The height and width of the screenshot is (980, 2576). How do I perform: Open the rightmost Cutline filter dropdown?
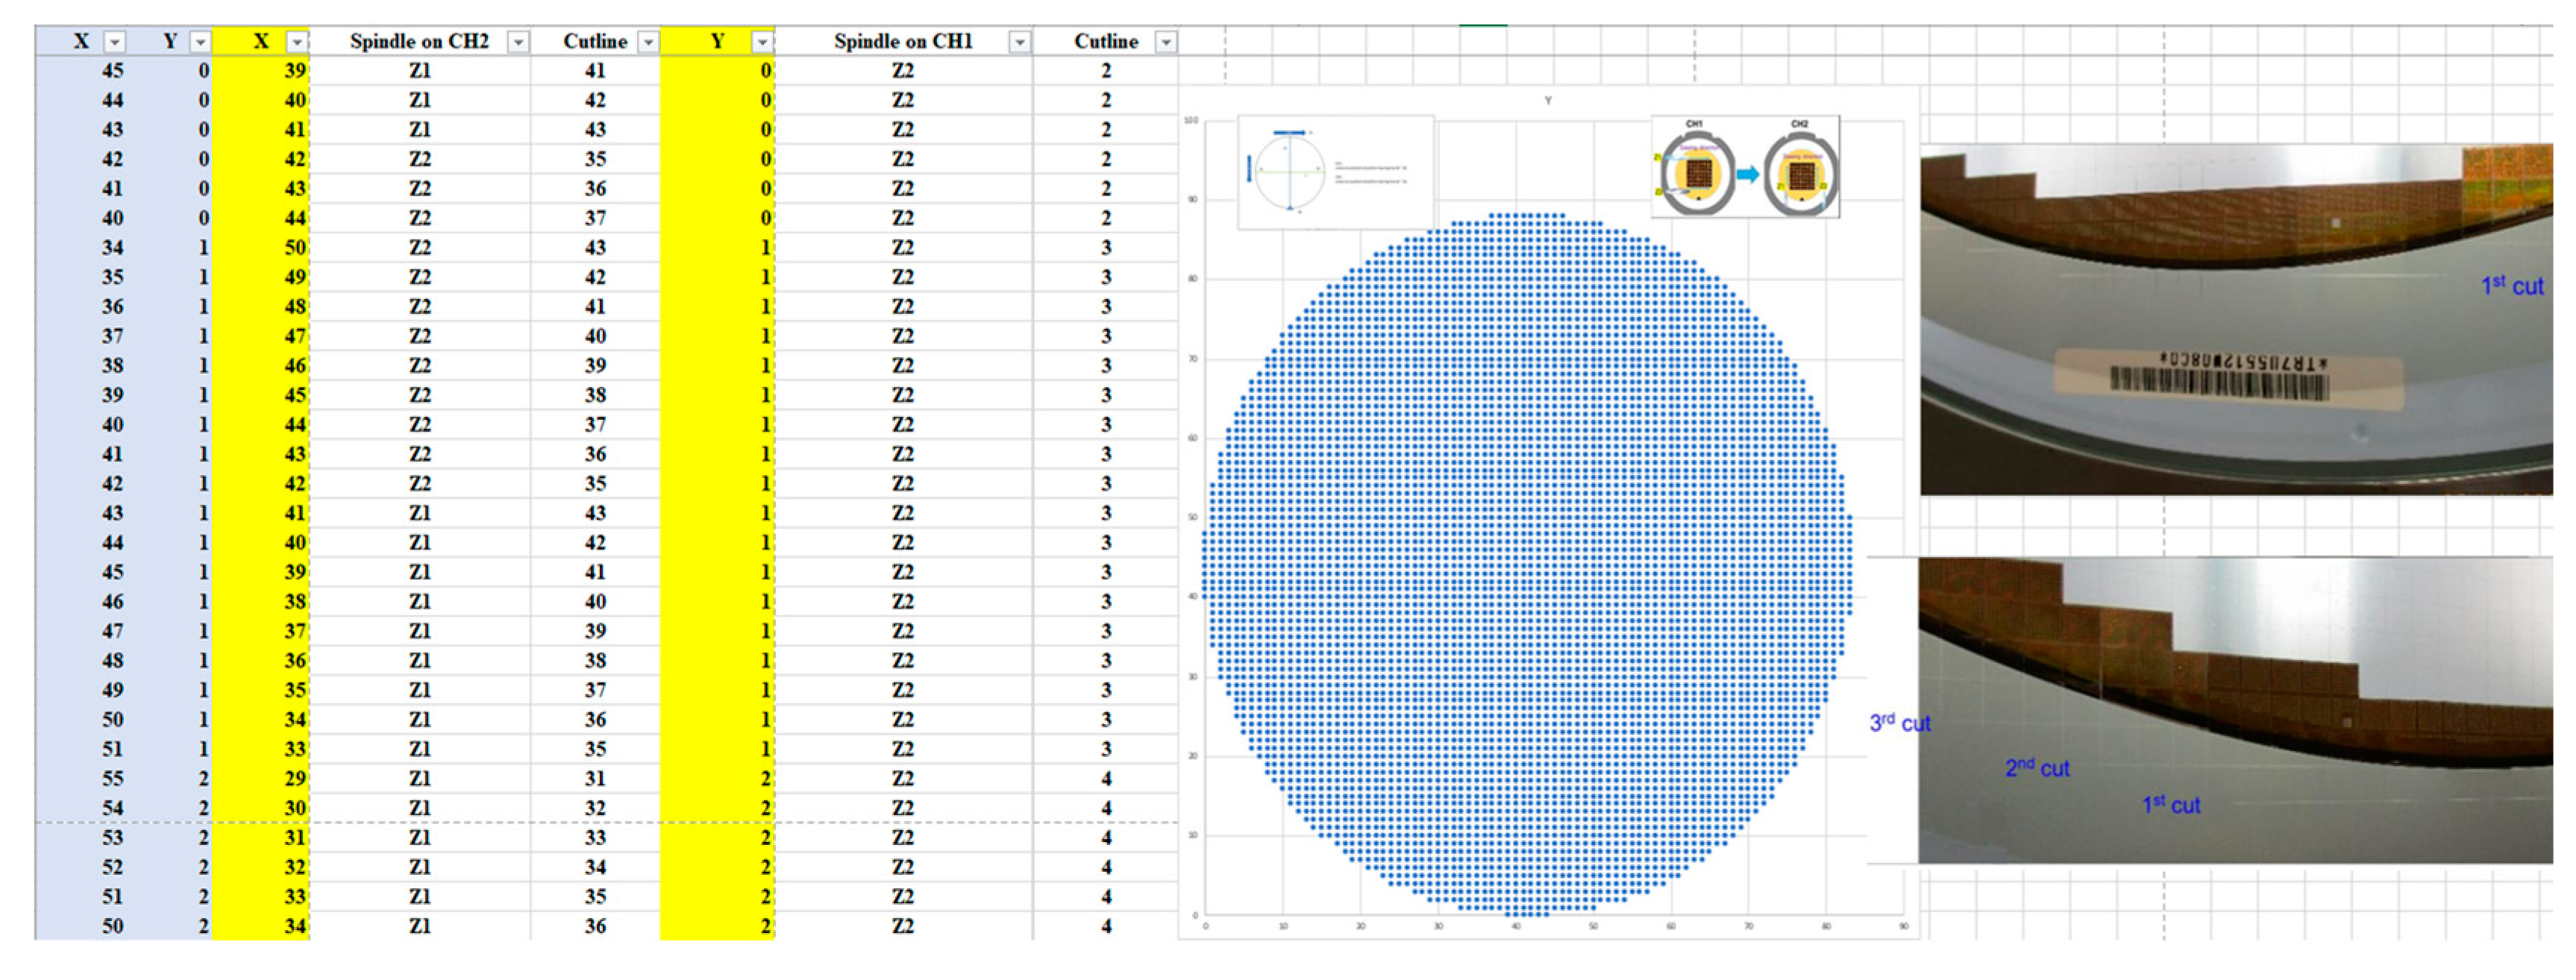1165,42
